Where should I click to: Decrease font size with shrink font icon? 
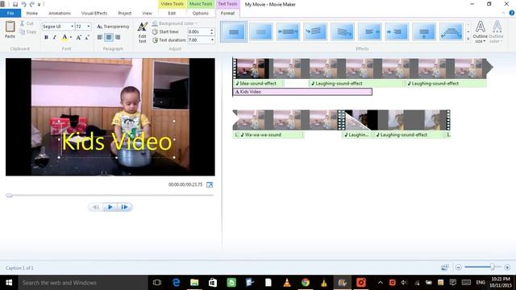coord(87,38)
